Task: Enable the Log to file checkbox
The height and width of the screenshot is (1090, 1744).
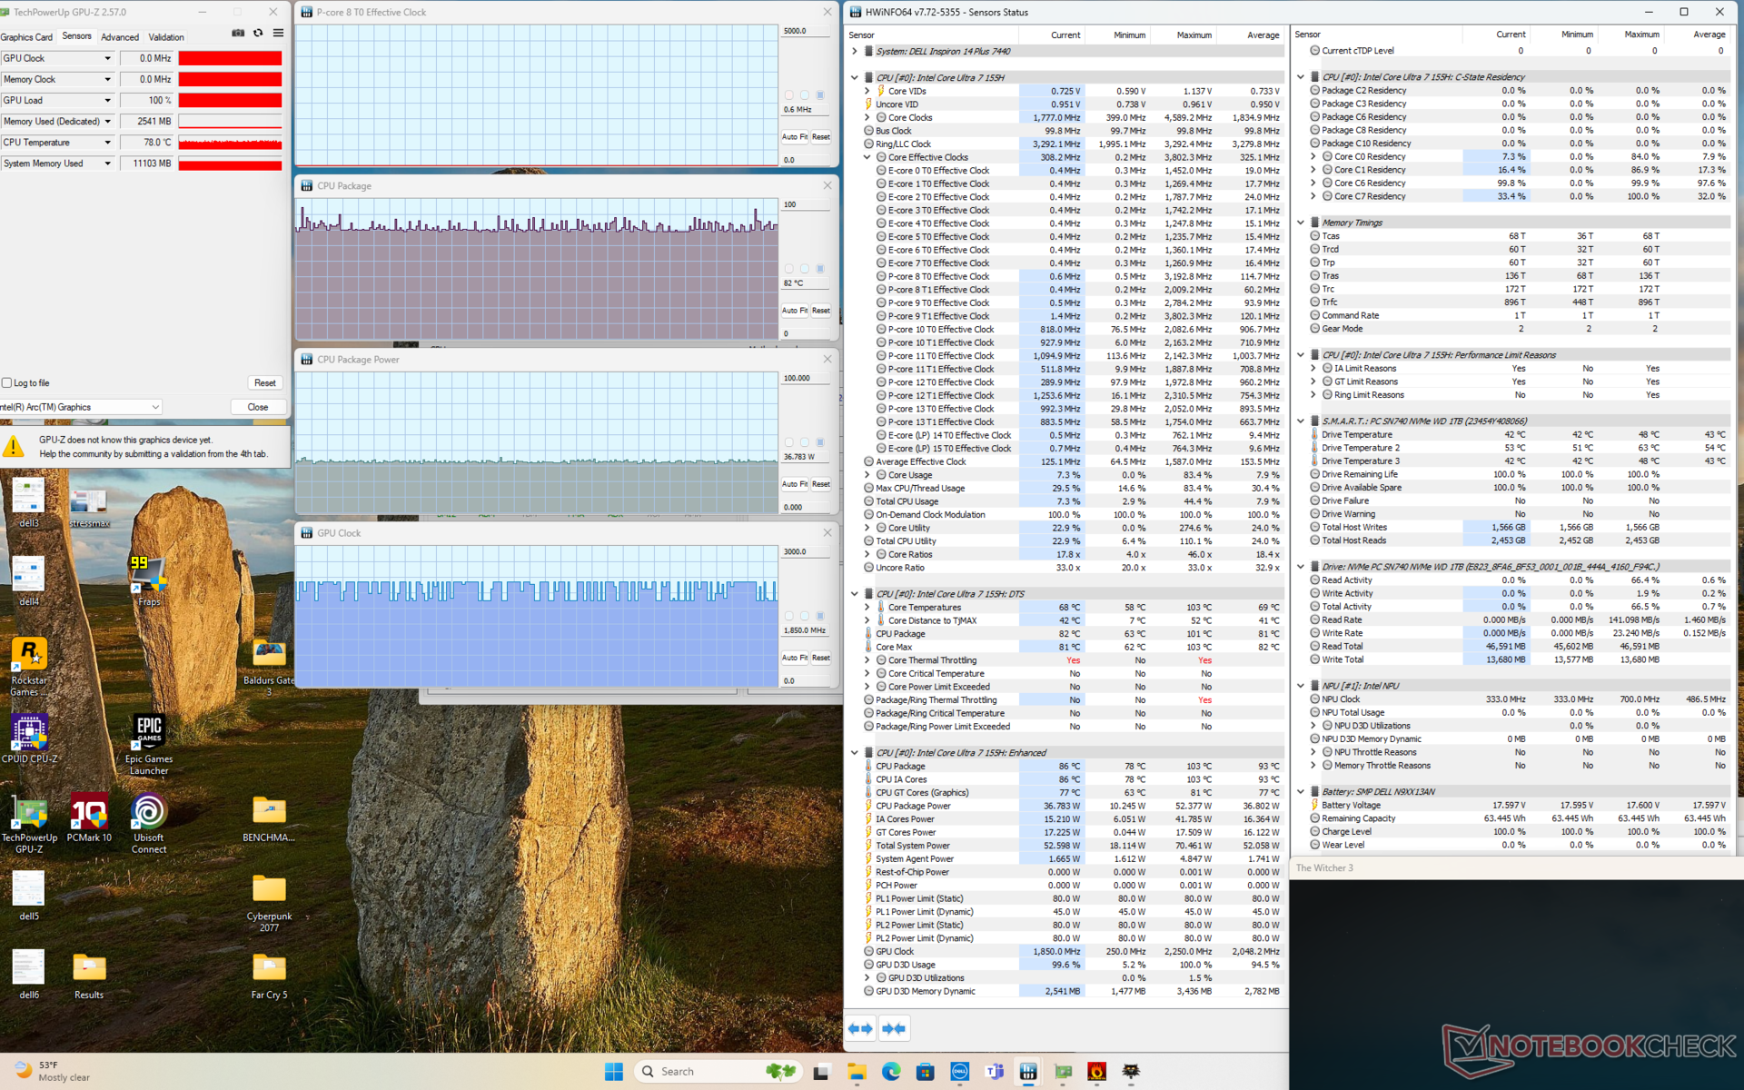Action: 7,383
